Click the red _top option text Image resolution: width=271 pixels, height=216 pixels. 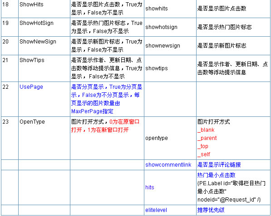203,146
